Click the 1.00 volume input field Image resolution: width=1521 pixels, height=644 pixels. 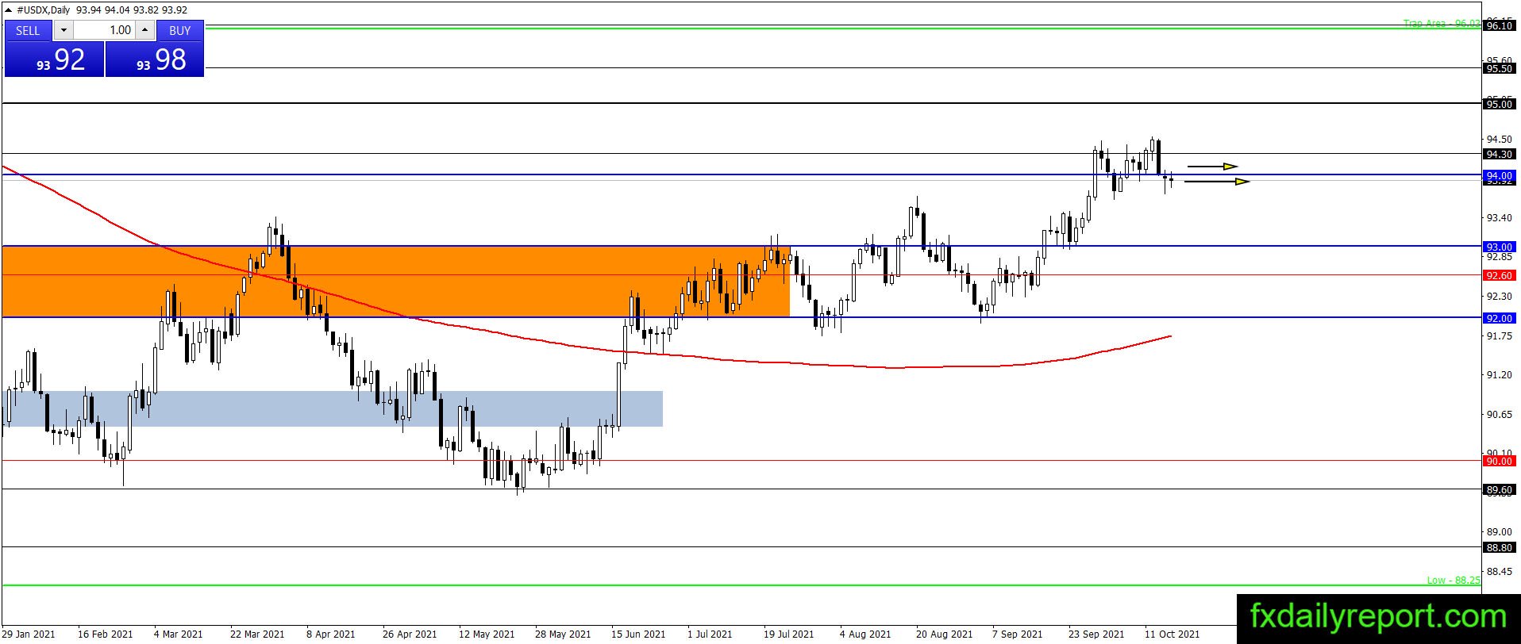(105, 30)
